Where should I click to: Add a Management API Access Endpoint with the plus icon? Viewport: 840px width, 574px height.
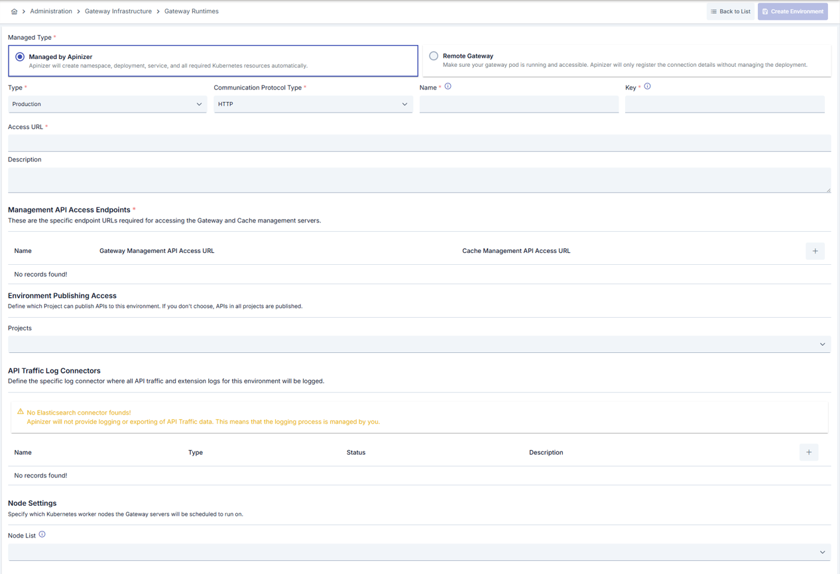[x=815, y=251]
